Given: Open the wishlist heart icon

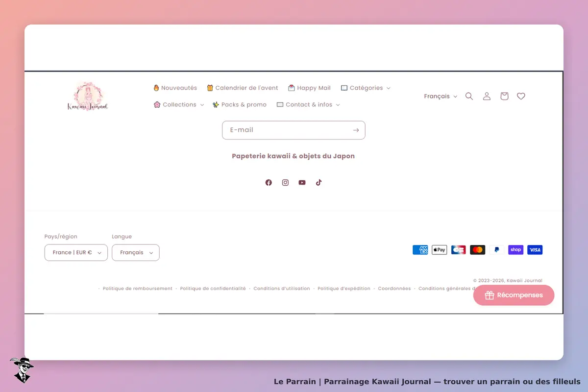Looking at the screenshot, I should coord(521,96).
